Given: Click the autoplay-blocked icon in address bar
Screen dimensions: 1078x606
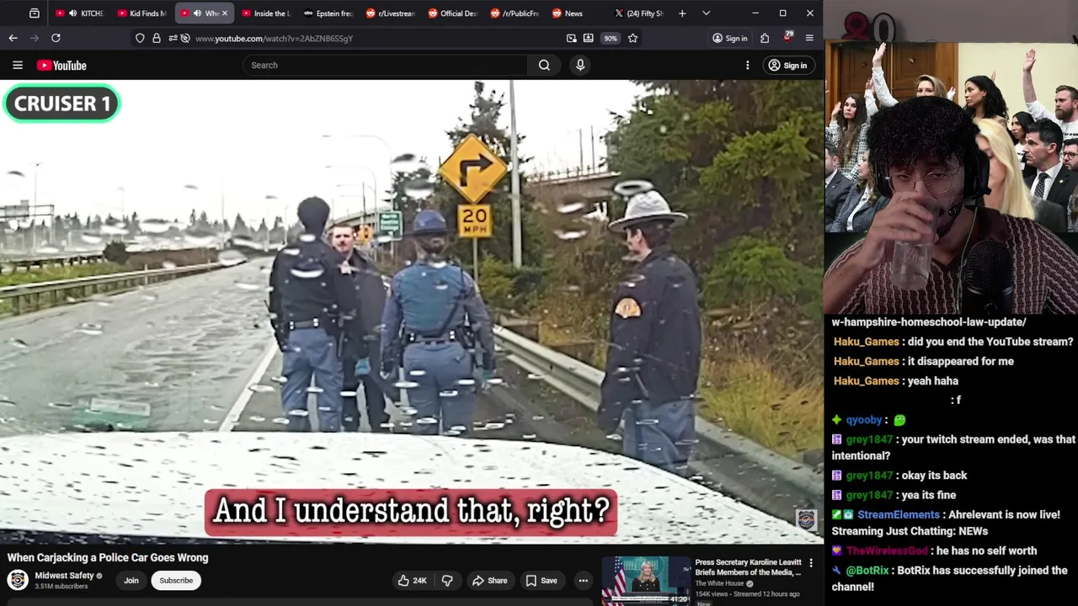Looking at the screenshot, I should pos(185,38).
